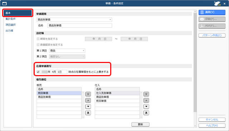This screenshot has width=229, height=131.
Task: Move purchase priority item to bottom
Action: coord(146,113)
